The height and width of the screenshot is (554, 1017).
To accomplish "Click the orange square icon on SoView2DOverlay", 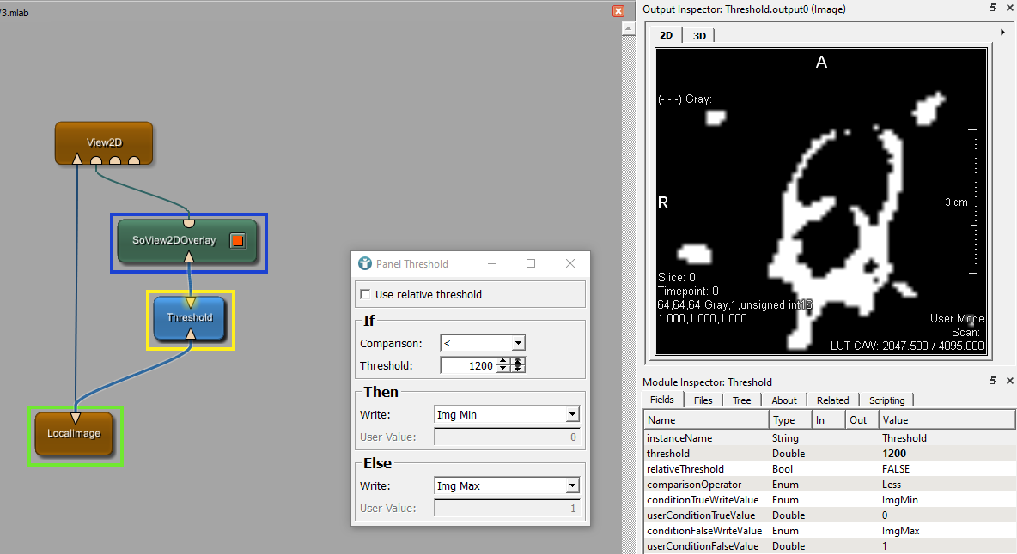I will (x=238, y=241).
